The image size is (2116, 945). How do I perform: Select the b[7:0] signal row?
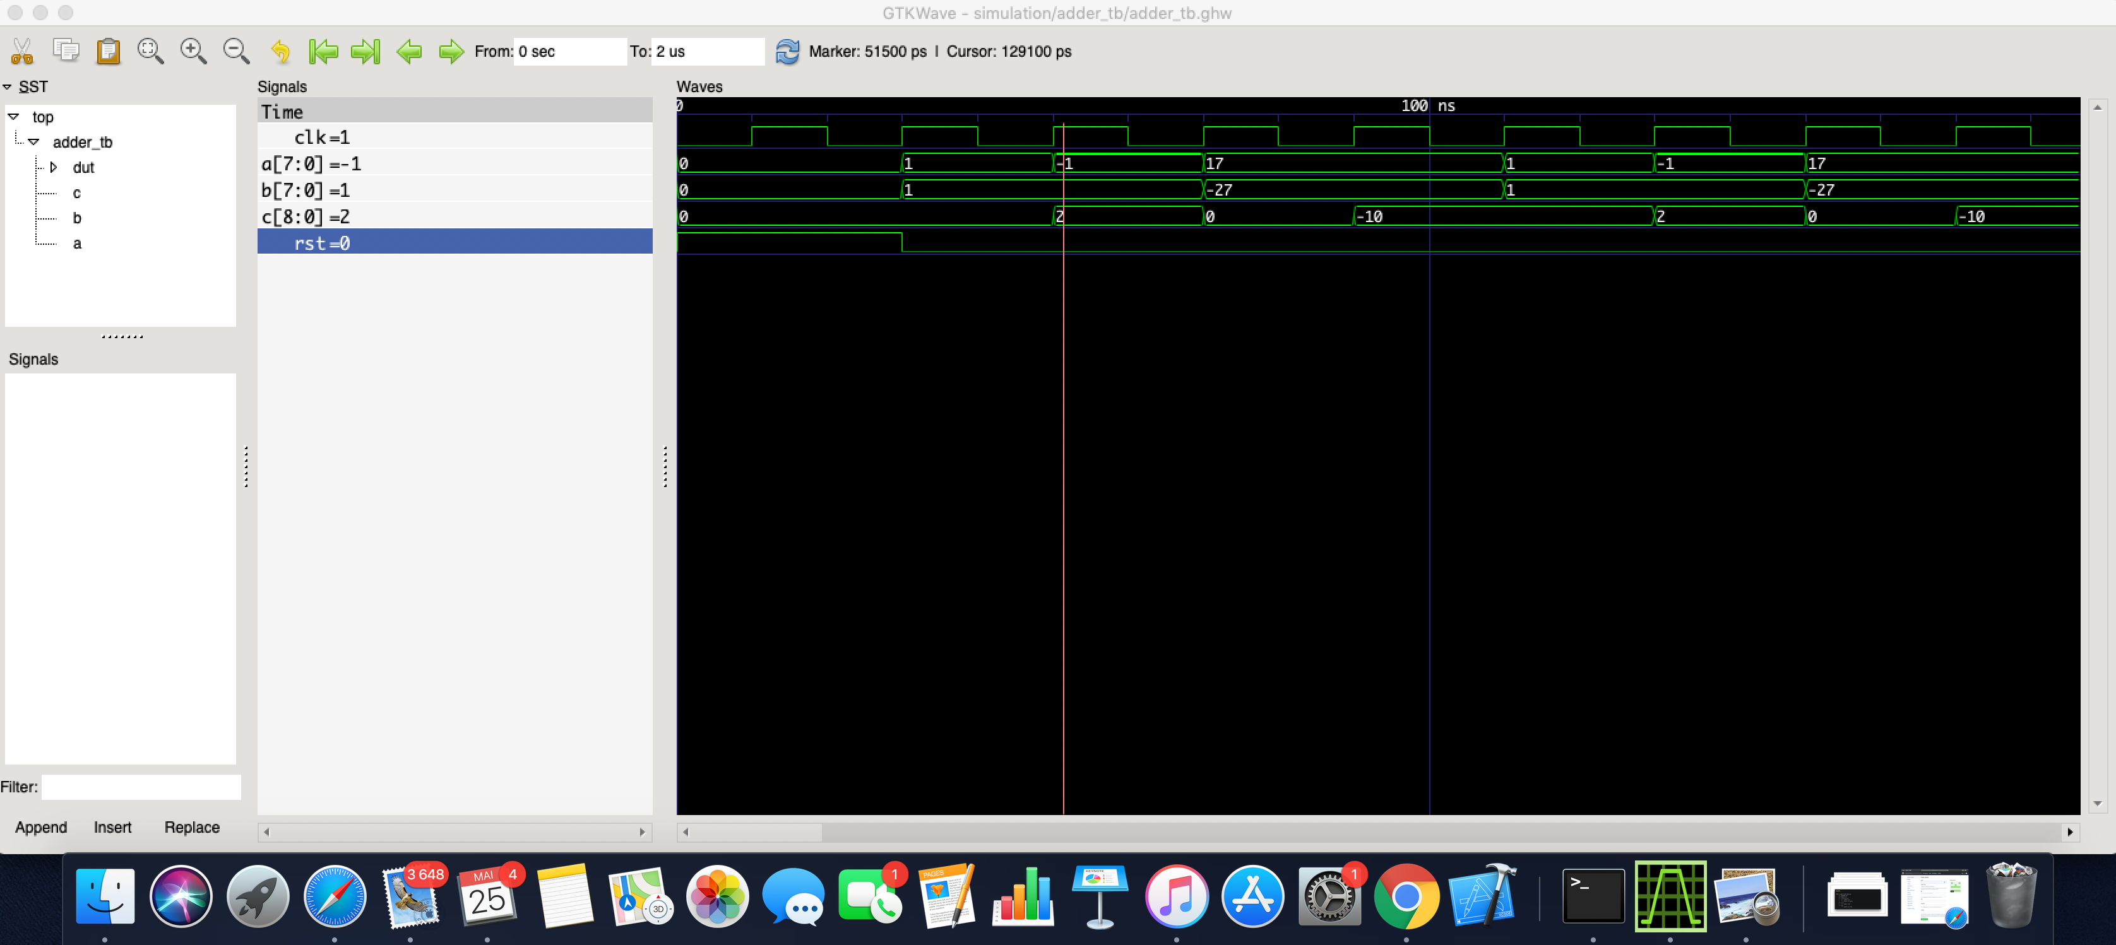click(455, 190)
